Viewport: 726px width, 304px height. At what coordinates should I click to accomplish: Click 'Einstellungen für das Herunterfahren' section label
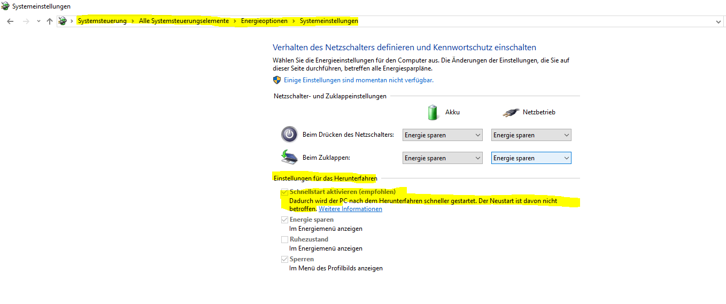coord(325,178)
